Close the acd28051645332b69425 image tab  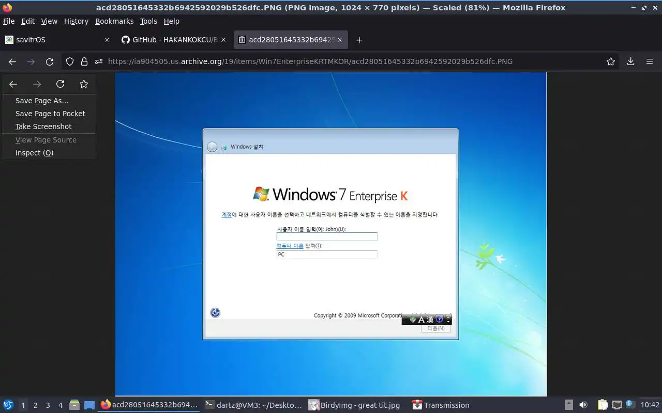(x=340, y=40)
